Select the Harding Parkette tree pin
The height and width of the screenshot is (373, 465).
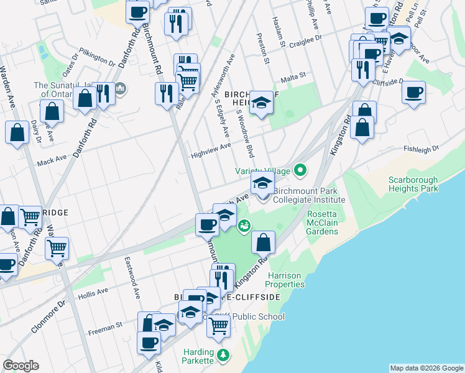tap(223, 356)
